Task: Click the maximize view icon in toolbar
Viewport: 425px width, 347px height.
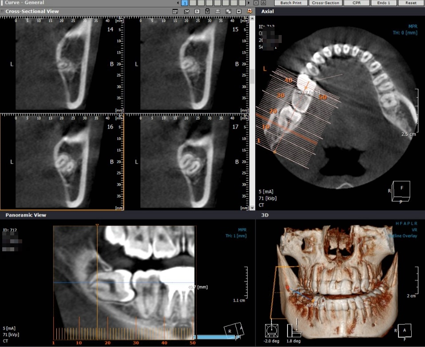Action: click(228, 11)
